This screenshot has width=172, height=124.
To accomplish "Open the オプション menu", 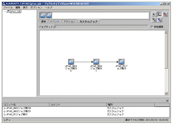I will pos(36,7).
